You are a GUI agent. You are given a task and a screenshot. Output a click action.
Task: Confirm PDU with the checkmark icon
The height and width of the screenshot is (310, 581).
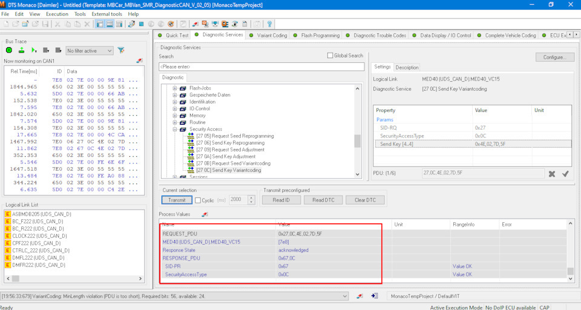click(x=565, y=174)
